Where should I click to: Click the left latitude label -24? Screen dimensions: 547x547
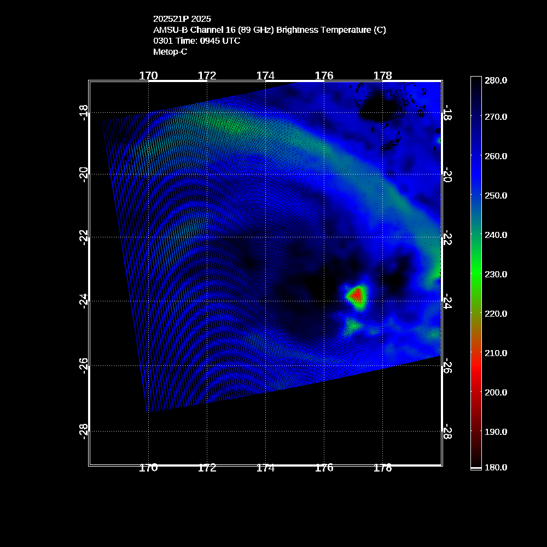click(x=83, y=301)
